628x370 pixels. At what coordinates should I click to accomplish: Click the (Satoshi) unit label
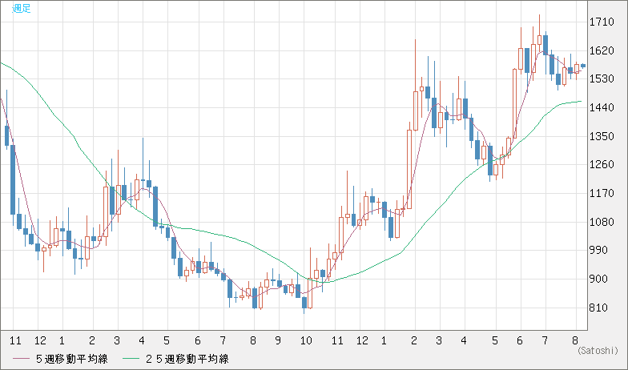(x=598, y=351)
